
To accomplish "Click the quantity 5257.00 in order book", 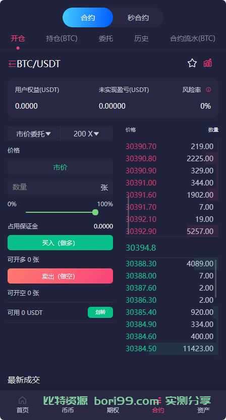I will [x=200, y=231].
